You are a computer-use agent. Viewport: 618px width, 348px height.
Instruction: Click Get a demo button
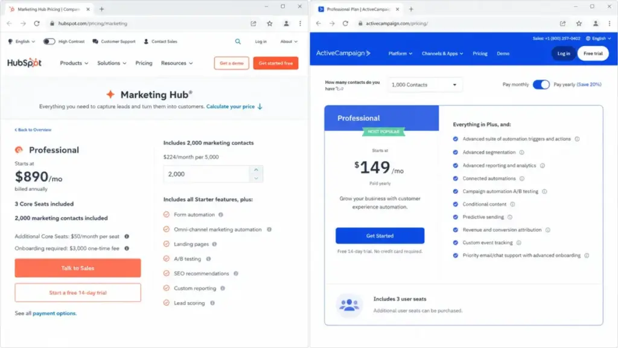tap(231, 63)
